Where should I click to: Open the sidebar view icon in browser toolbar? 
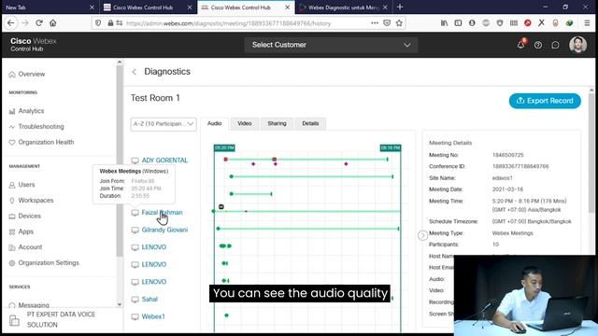tap(458, 23)
